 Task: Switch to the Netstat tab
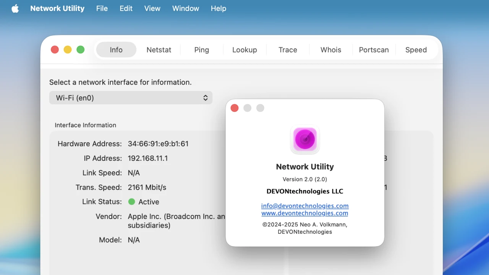(x=159, y=50)
